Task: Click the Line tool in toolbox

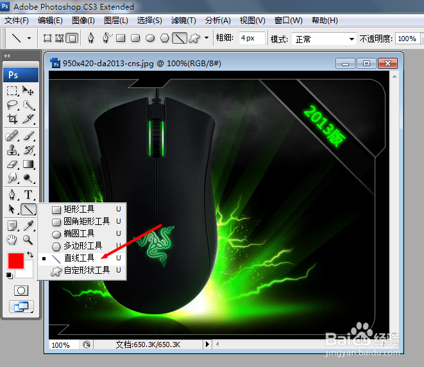Action: click(28, 209)
